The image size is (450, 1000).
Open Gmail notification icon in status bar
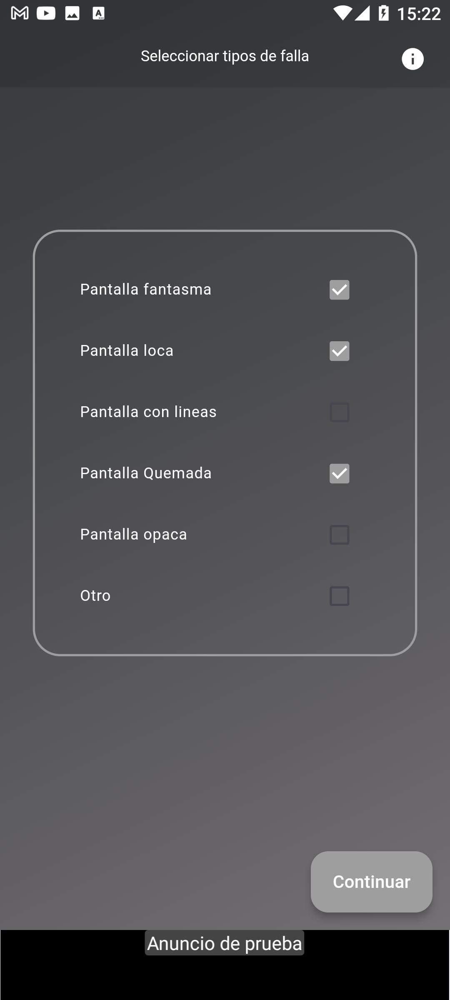20,14
